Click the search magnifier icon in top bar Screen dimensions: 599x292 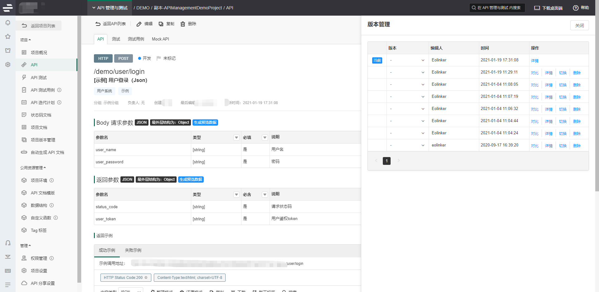tap(474, 8)
